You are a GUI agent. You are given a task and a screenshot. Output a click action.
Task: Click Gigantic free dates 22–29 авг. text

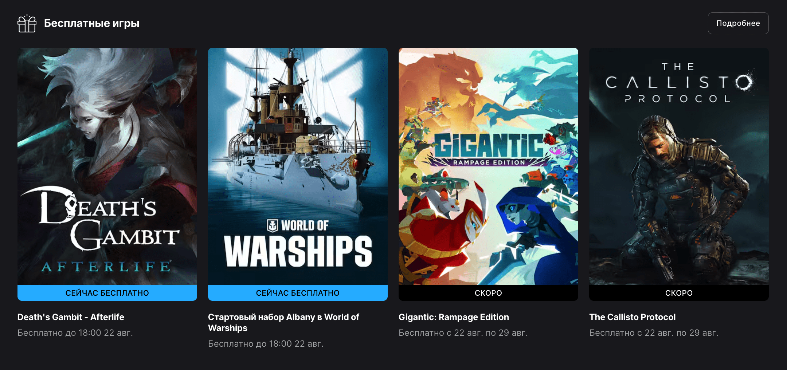coord(463,333)
